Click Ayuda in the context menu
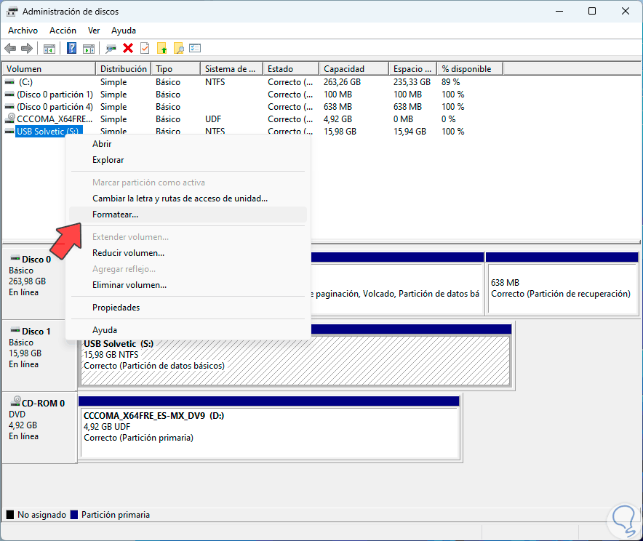The width and height of the screenshot is (643, 541). pyautogui.click(x=188, y=330)
